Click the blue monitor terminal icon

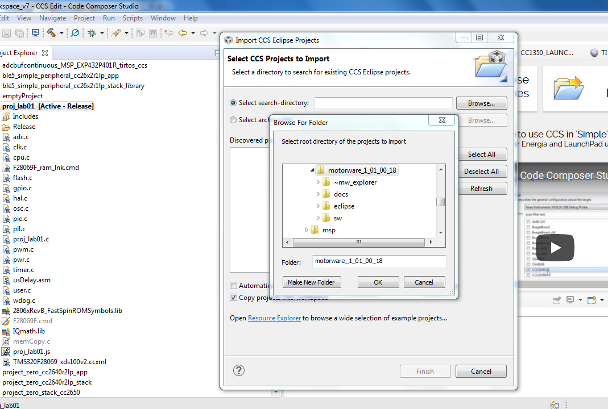pyautogui.click(x=35, y=33)
